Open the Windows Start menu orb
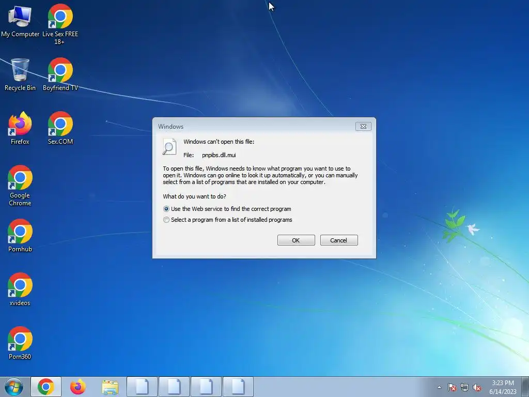The image size is (529, 397). coord(14,387)
